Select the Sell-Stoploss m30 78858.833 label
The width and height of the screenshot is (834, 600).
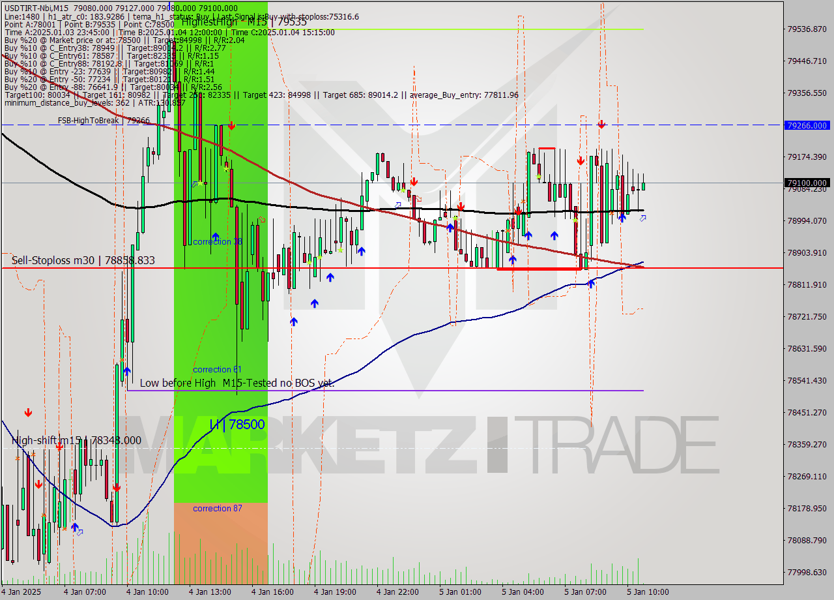(x=83, y=260)
